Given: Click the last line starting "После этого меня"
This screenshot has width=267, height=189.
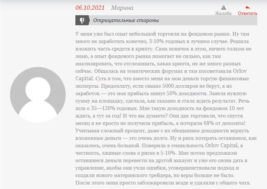Looking at the screenshot, I should 163,183.
